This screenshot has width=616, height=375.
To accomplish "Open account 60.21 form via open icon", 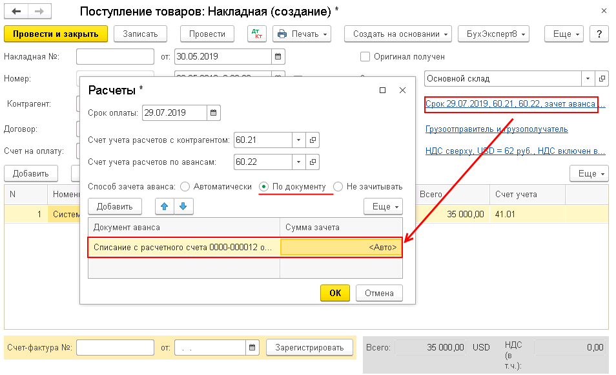I will [313, 140].
